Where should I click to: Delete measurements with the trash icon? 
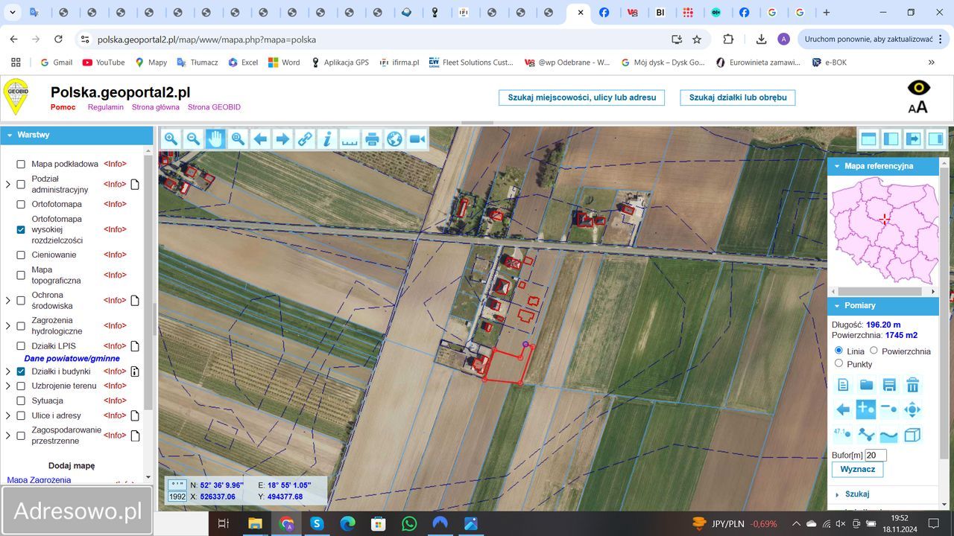[x=912, y=385]
